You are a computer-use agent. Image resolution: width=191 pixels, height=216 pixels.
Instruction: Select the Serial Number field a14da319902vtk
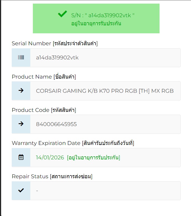pos(105,57)
